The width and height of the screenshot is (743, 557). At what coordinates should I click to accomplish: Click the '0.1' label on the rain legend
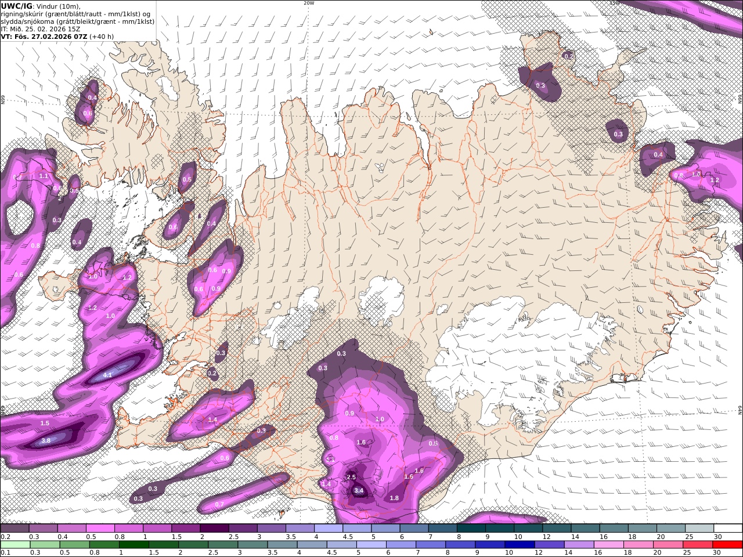click(5, 552)
